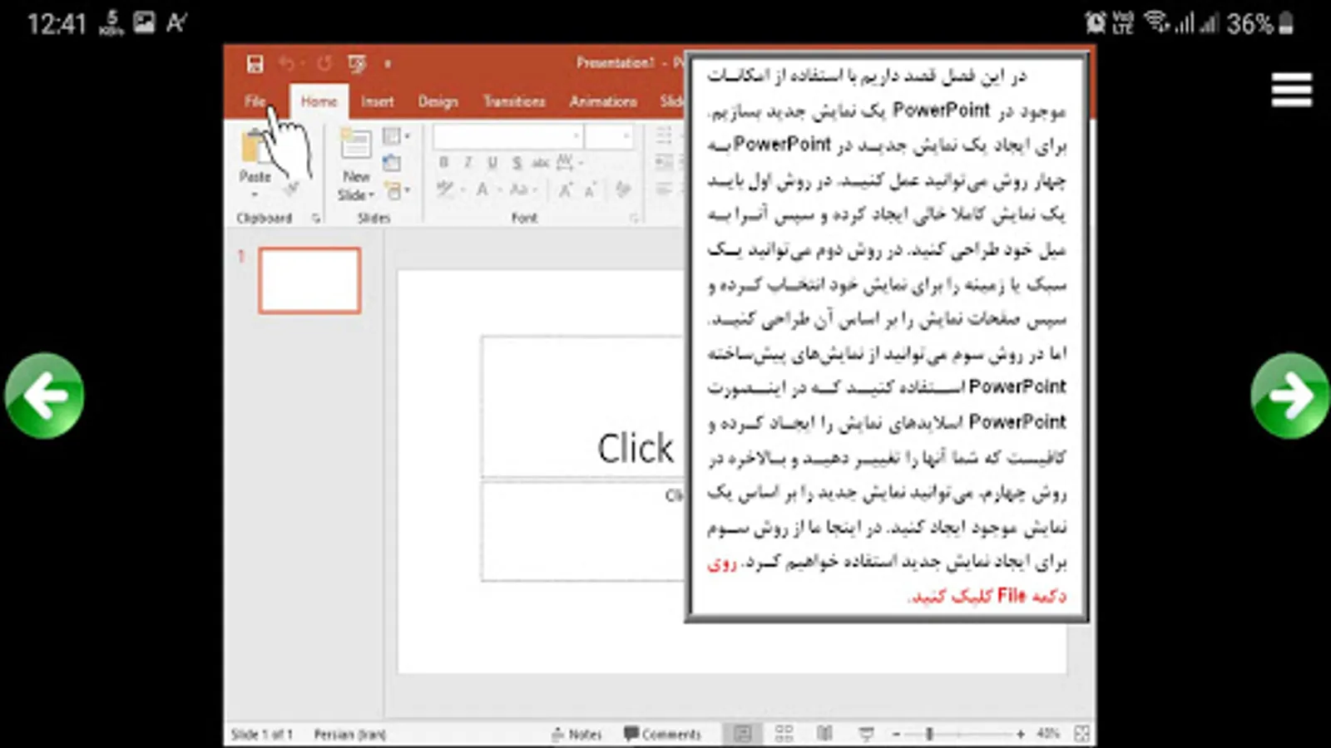Click the 40% zoom level

(x=1048, y=735)
